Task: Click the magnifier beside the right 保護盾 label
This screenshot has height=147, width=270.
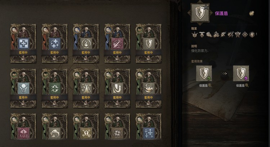Action: (x=247, y=85)
